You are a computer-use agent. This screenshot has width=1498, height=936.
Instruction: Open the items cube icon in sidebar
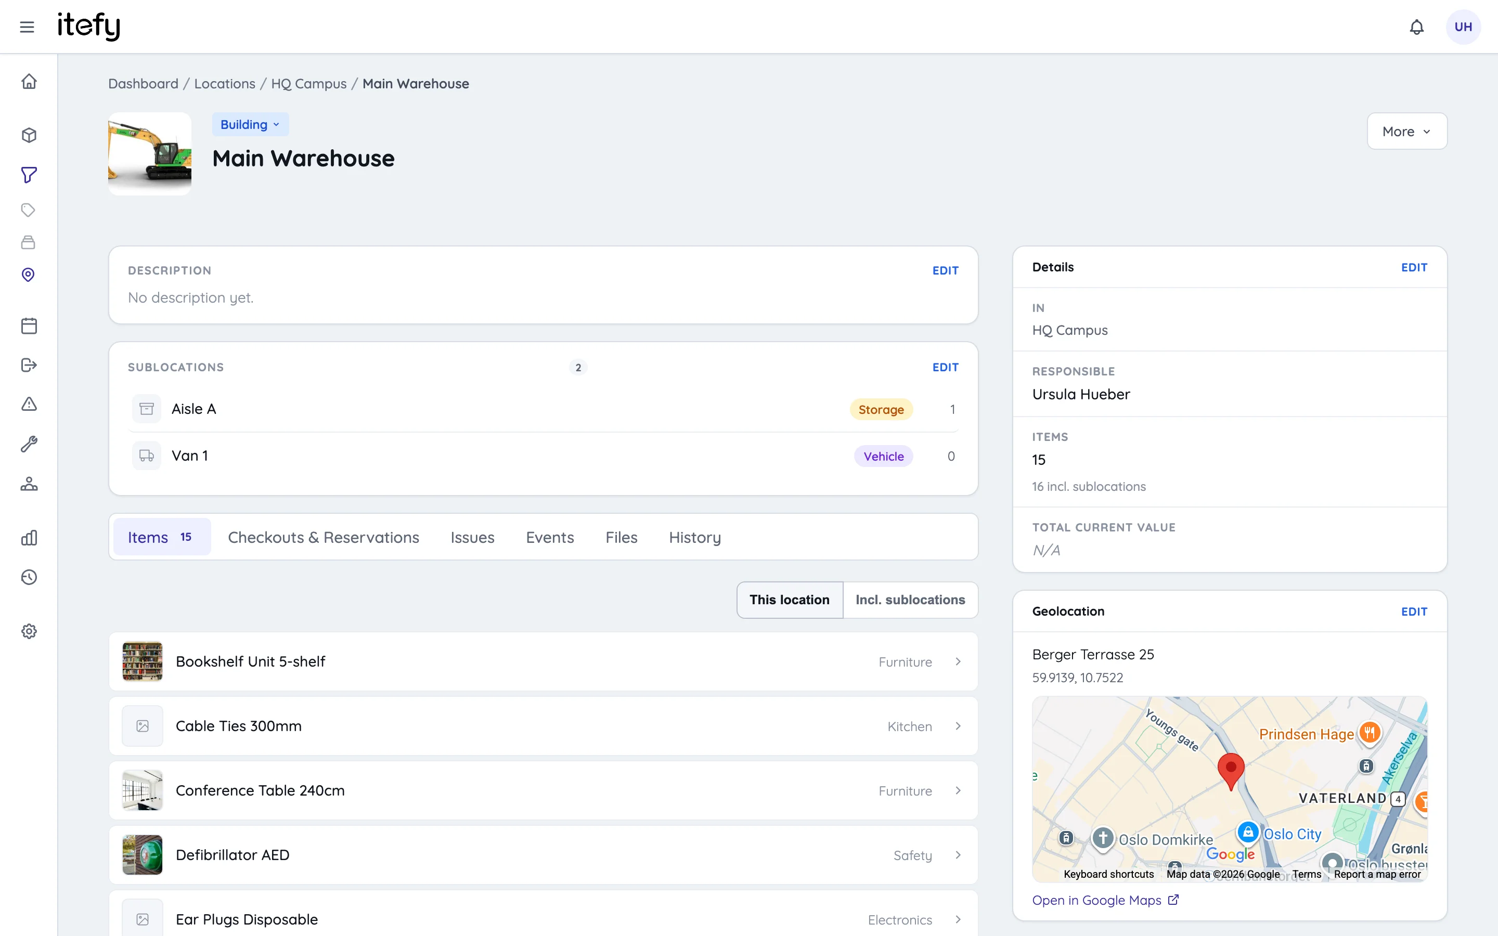tap(29, 135)
